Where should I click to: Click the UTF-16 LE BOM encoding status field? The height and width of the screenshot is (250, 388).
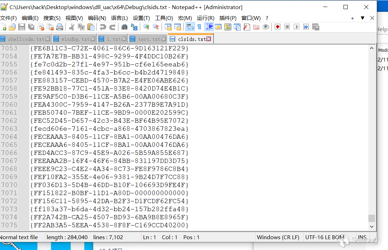click(x=325, y=237)
